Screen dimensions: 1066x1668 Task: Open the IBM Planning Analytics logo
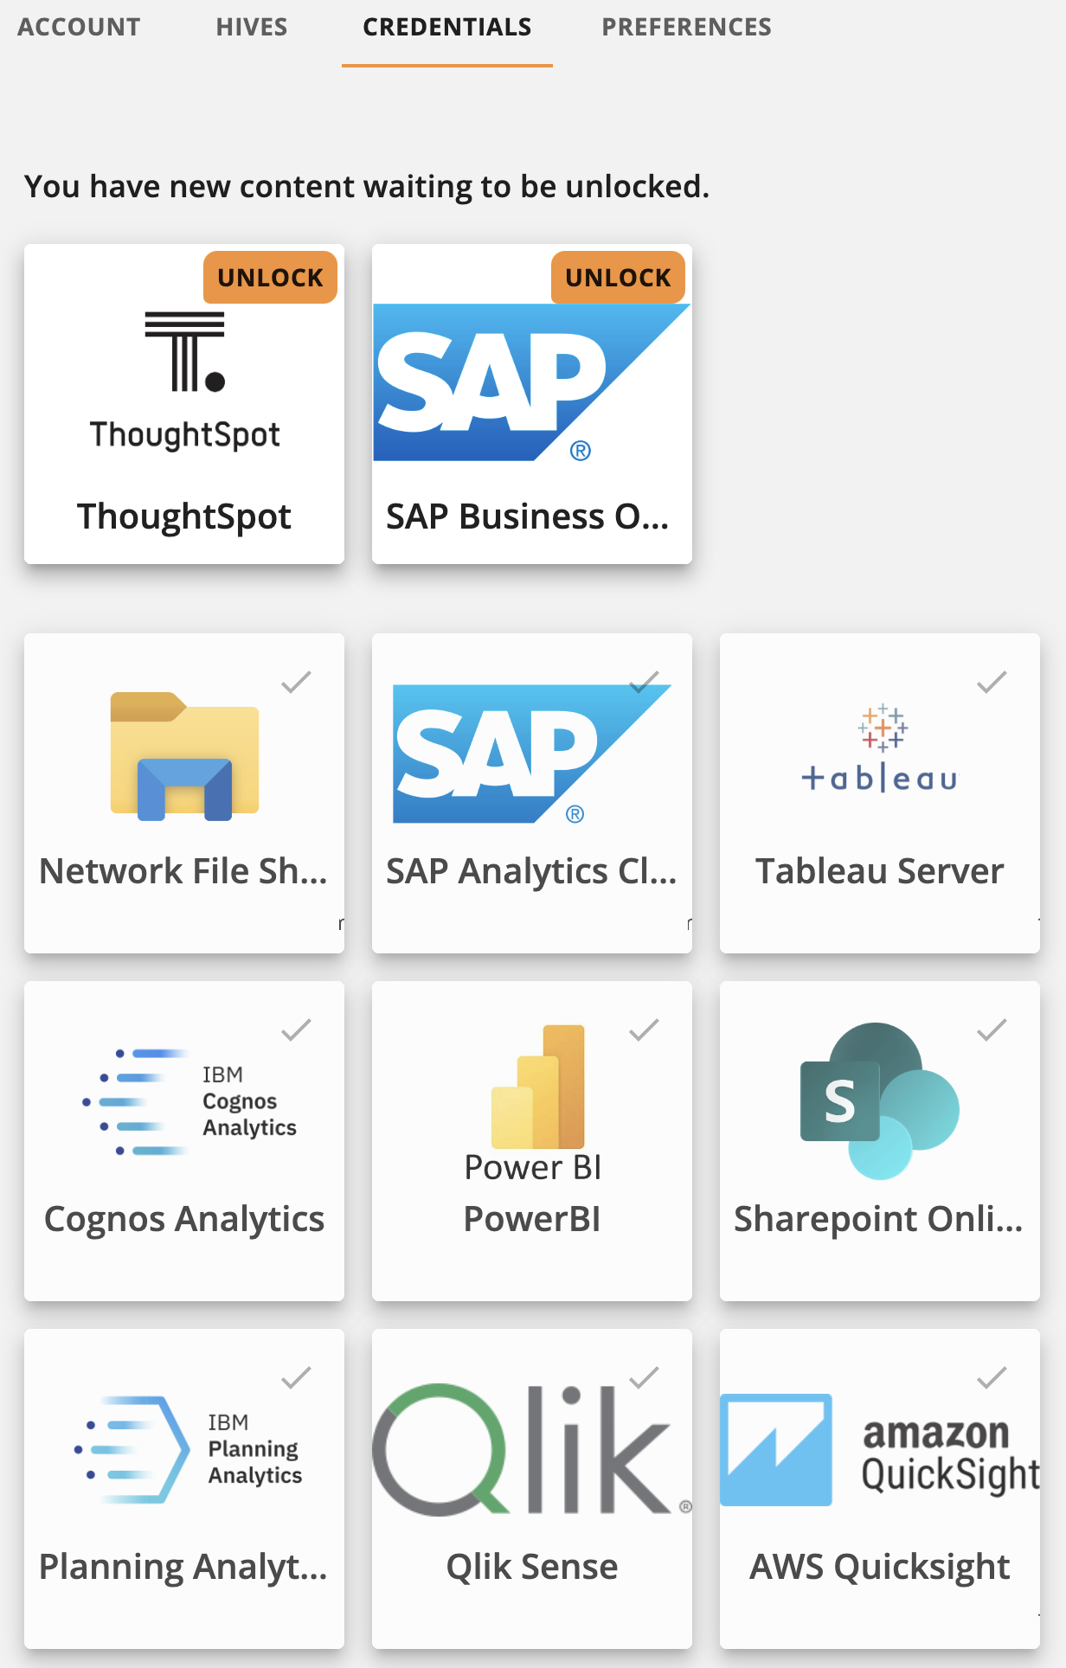click(189, 1449)
